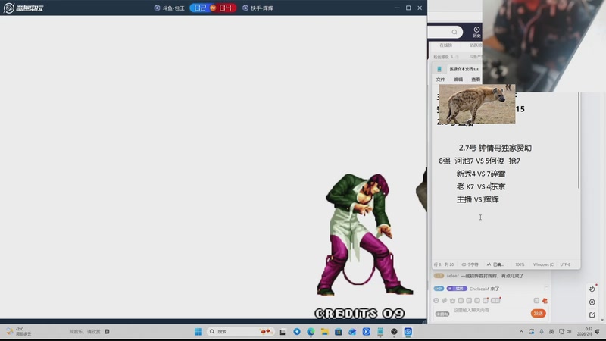Click the arcade app logo in title bar
Screen dimensions: 606x341
pos(9,8)
